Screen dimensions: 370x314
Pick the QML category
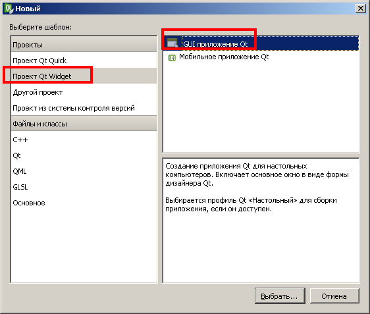84,171
